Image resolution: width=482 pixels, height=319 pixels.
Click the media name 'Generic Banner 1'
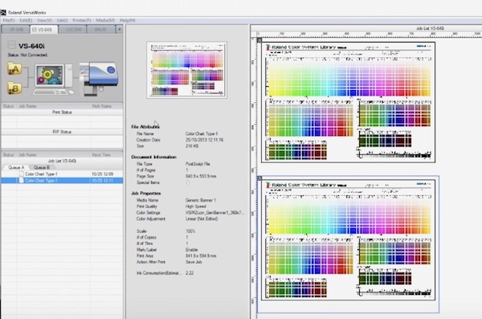(201, 200)
